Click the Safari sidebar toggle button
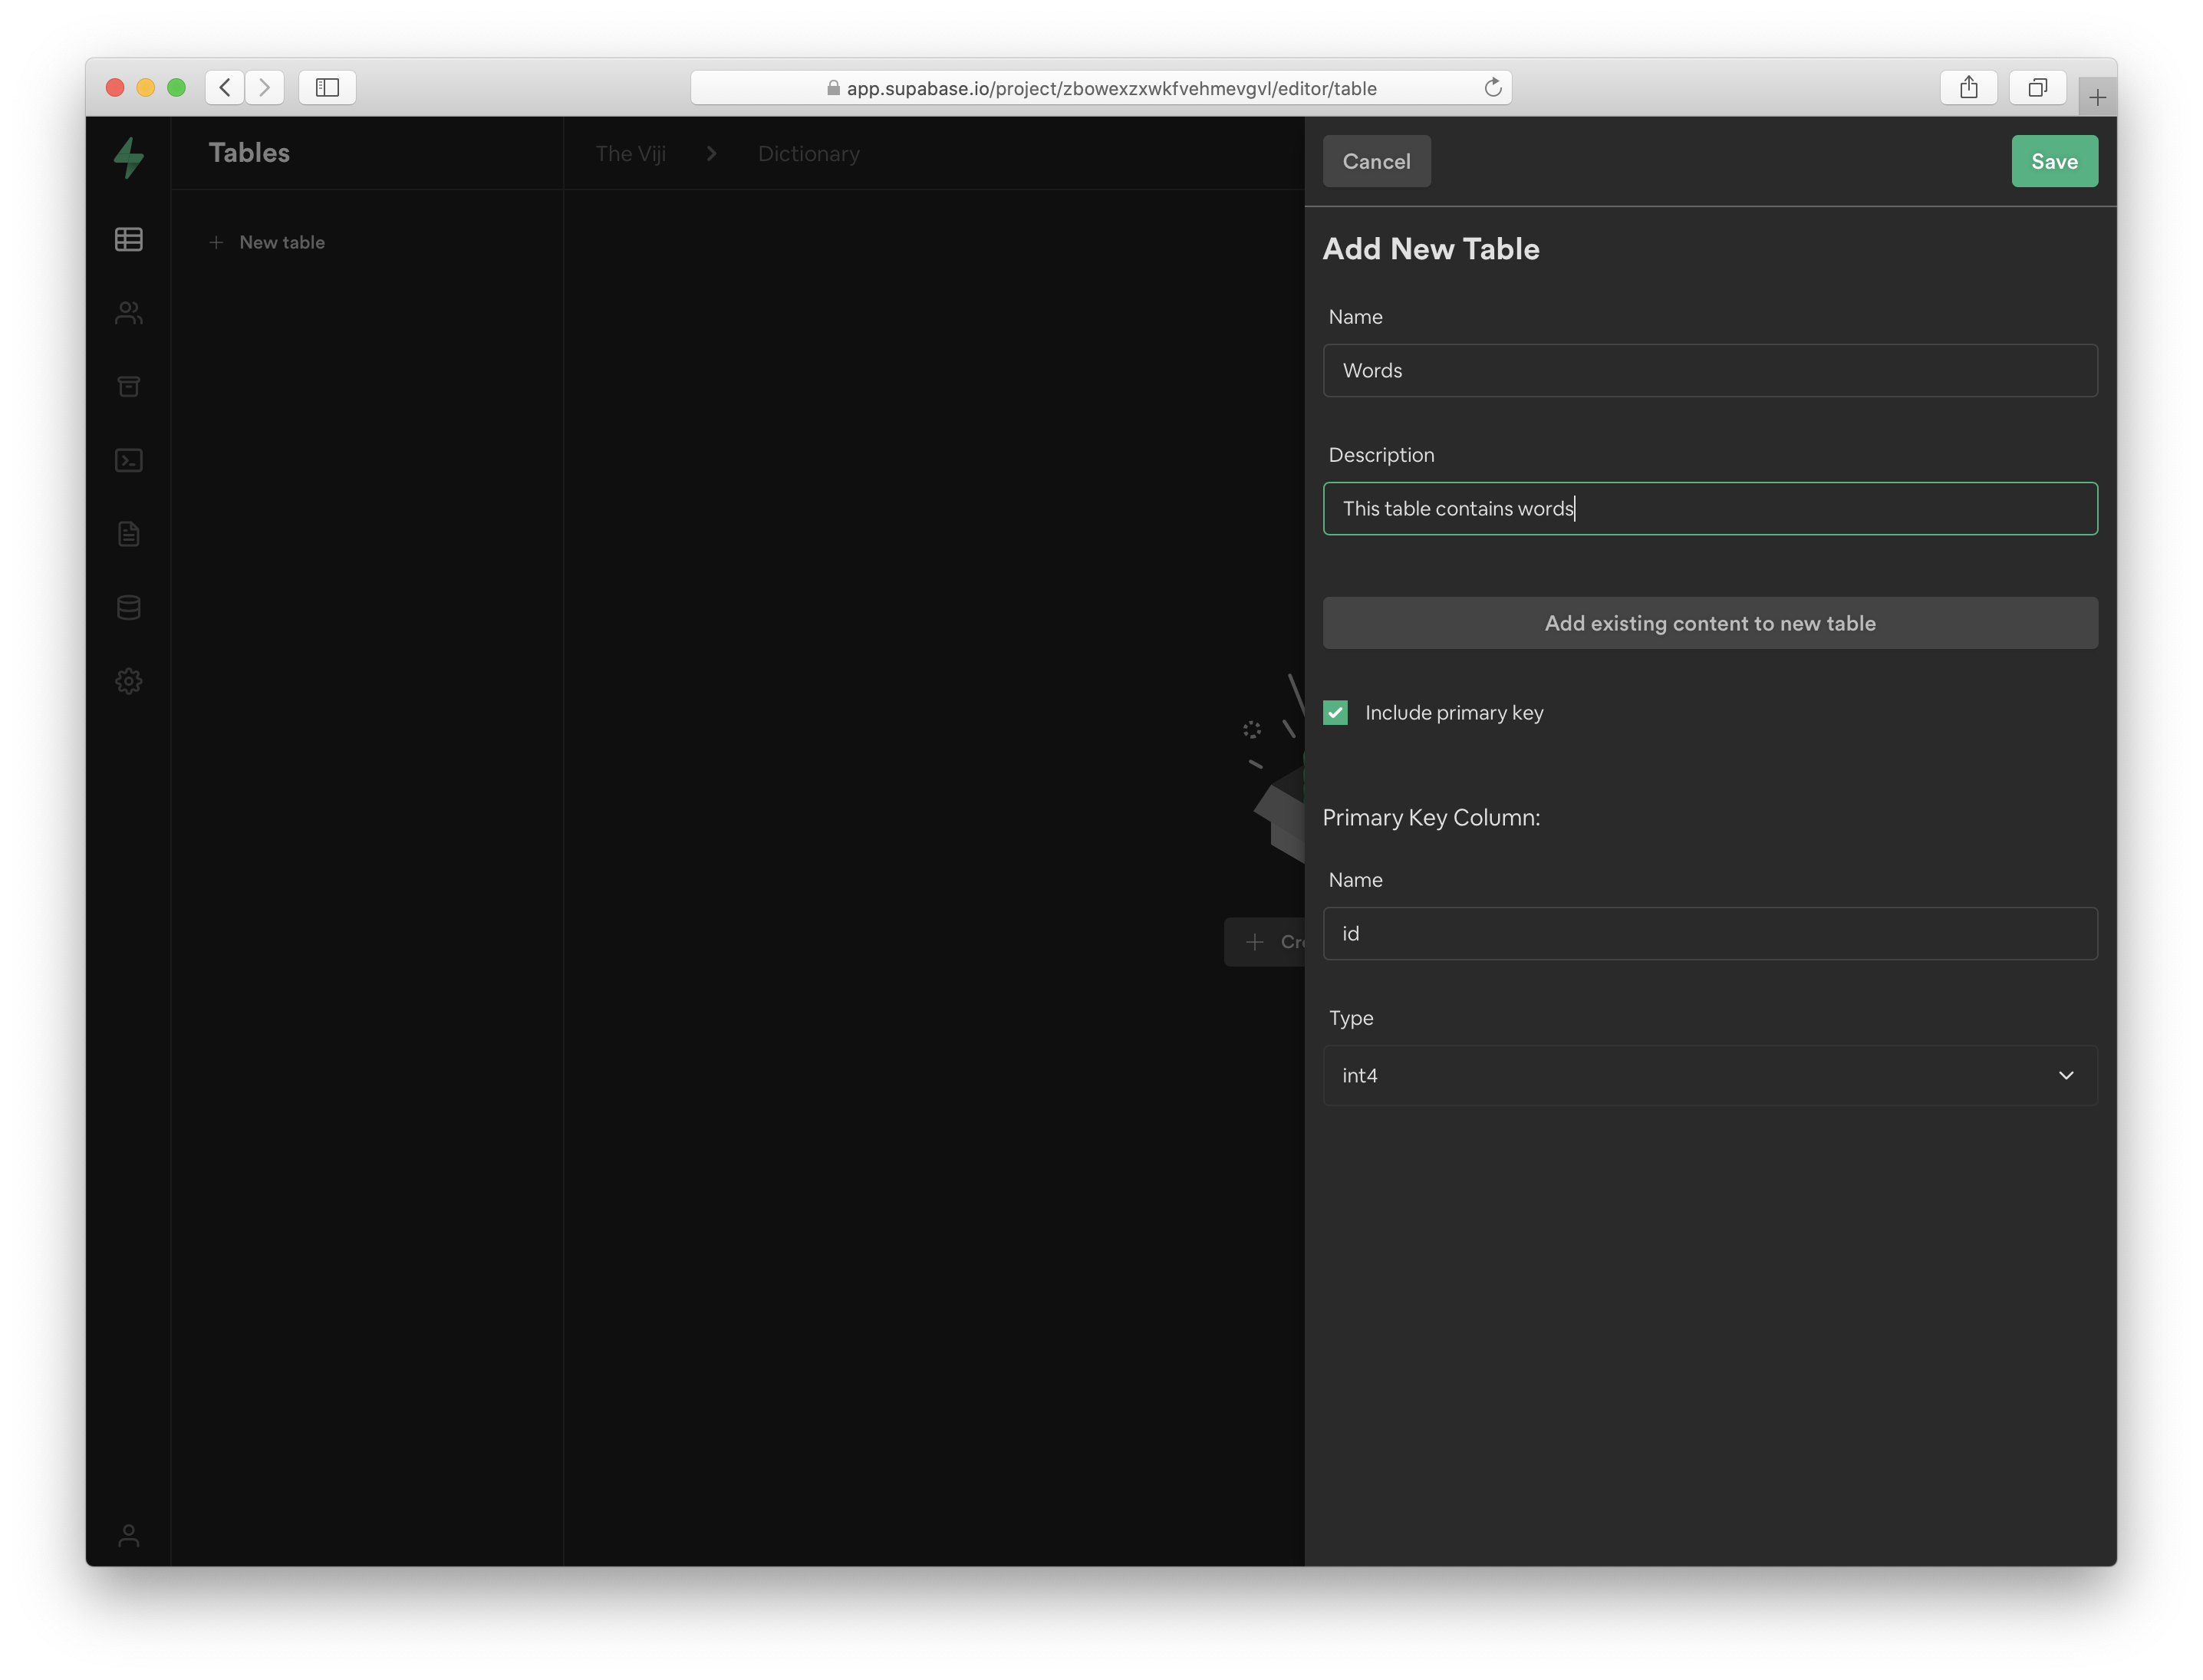The width and height of the screenshot is (2203, 1680). point(327,88)
